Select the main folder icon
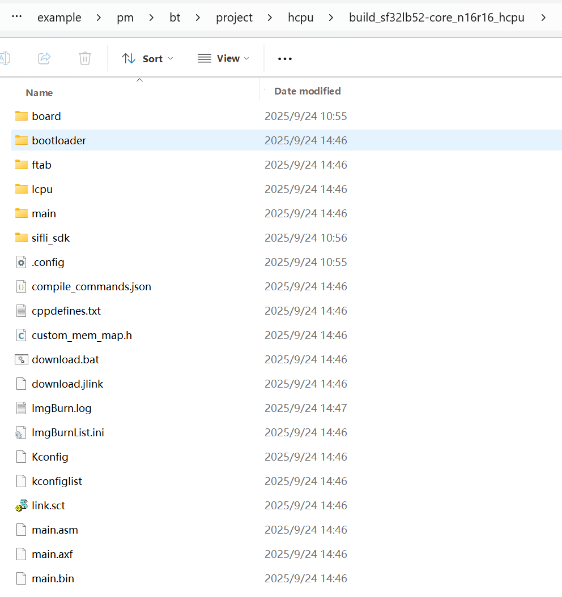Image resolution: width=562 pixels, height=597 pixels. click(x=22, y=213)
